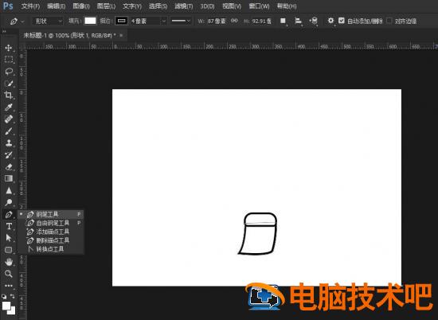Screen dimensions: 438x320
Task: Click the W: 87 像素 width field
Action: click(x=217, y=21)
